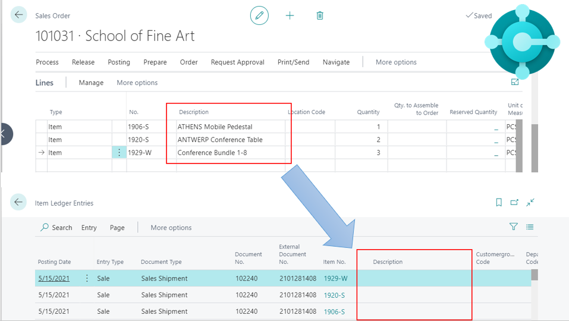Collapse the Item Ledger Entries page icon
The image size is (569, 321).
click(x=530, y=203)
